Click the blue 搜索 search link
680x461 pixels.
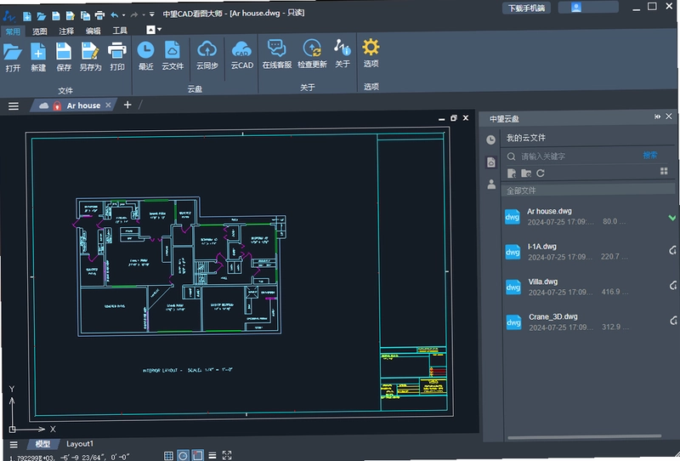tap(649, 155)
